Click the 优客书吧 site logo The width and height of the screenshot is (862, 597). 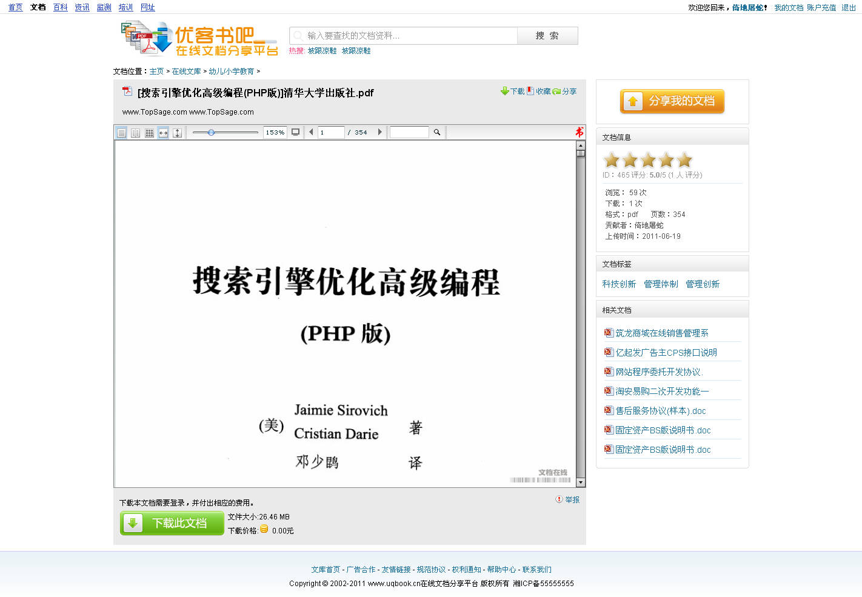click(199, 39)
